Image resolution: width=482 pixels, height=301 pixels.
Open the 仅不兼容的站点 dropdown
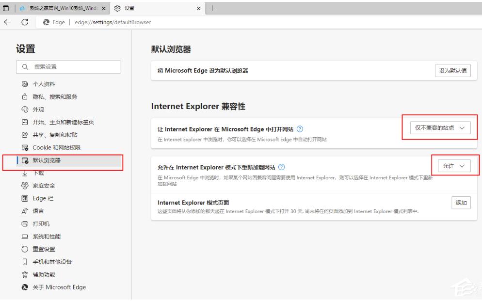440,128
